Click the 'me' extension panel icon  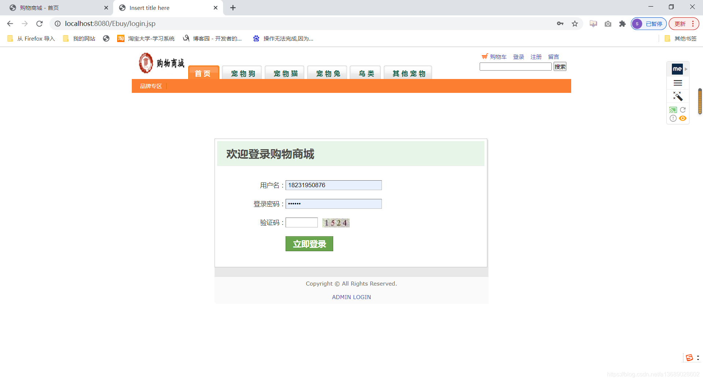point(677,69)
